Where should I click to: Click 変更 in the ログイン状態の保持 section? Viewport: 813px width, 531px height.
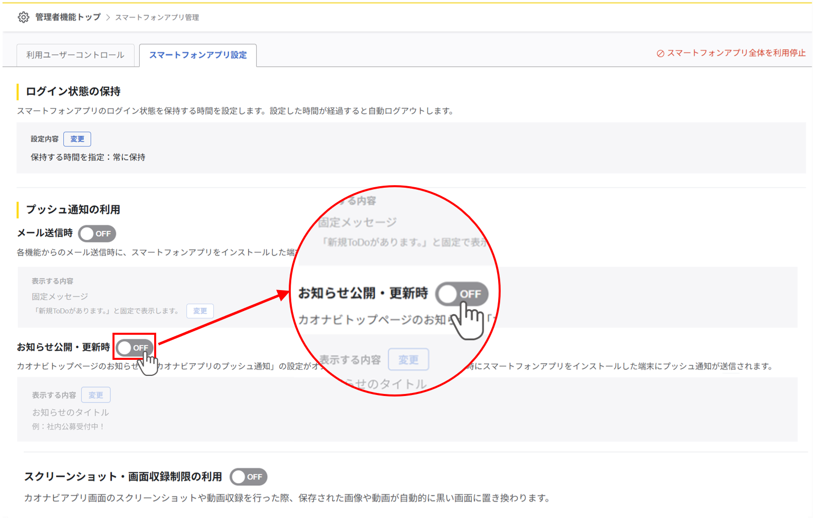(77, 139)
